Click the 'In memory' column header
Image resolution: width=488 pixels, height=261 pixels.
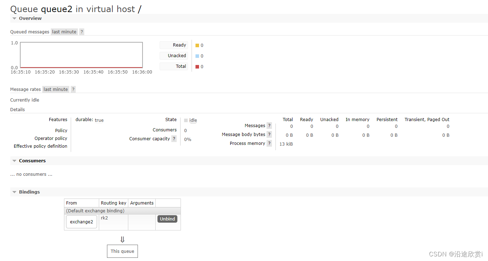coord(357,120)
